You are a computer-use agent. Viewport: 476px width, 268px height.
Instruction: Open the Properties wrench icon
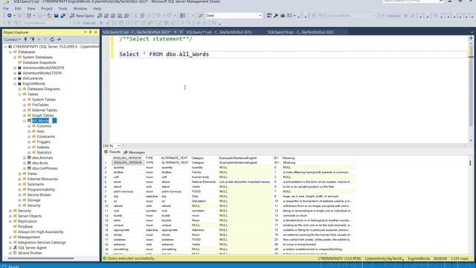point(276,16)
